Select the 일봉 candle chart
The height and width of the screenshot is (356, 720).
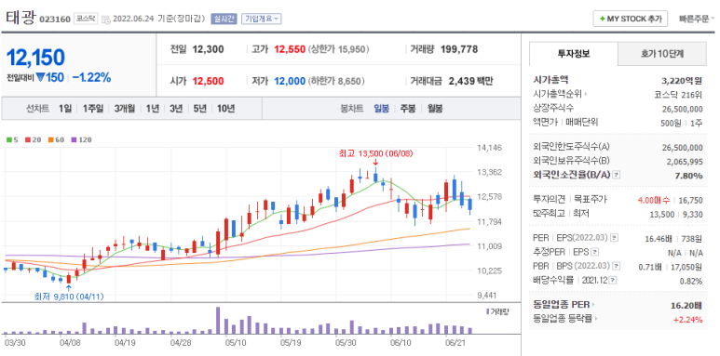(x=382, y=109)
